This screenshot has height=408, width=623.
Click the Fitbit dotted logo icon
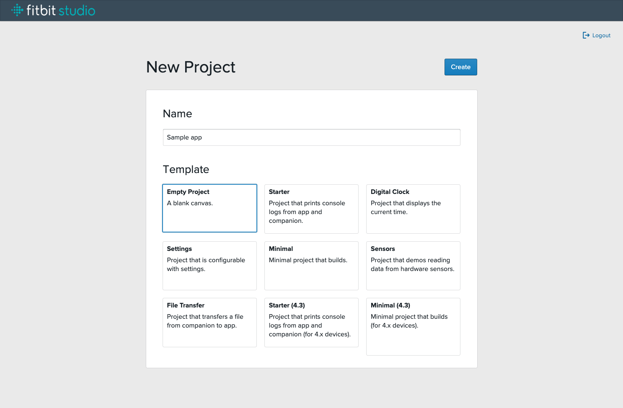17,10
